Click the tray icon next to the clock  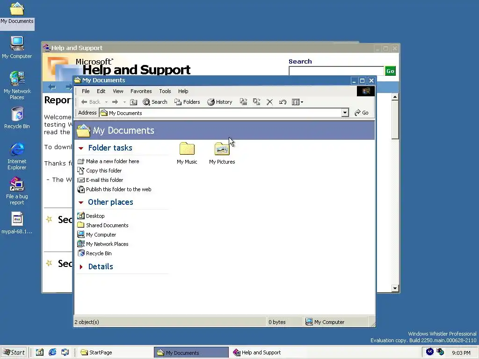[x=440, y=352]
